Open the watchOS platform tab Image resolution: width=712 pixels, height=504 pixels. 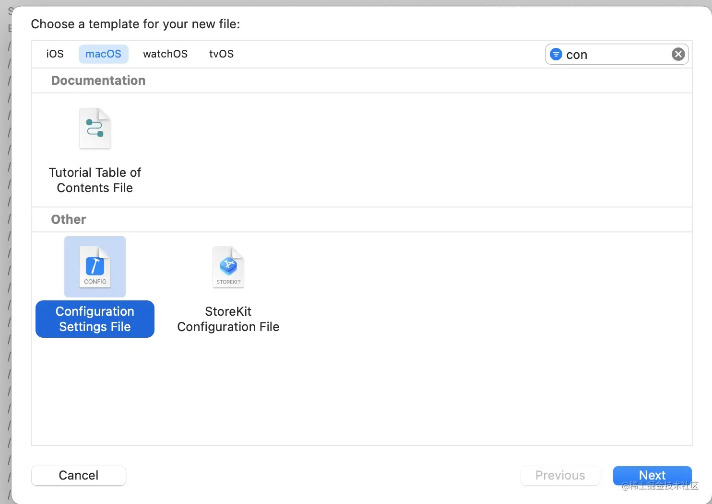(x=165, y=54)
